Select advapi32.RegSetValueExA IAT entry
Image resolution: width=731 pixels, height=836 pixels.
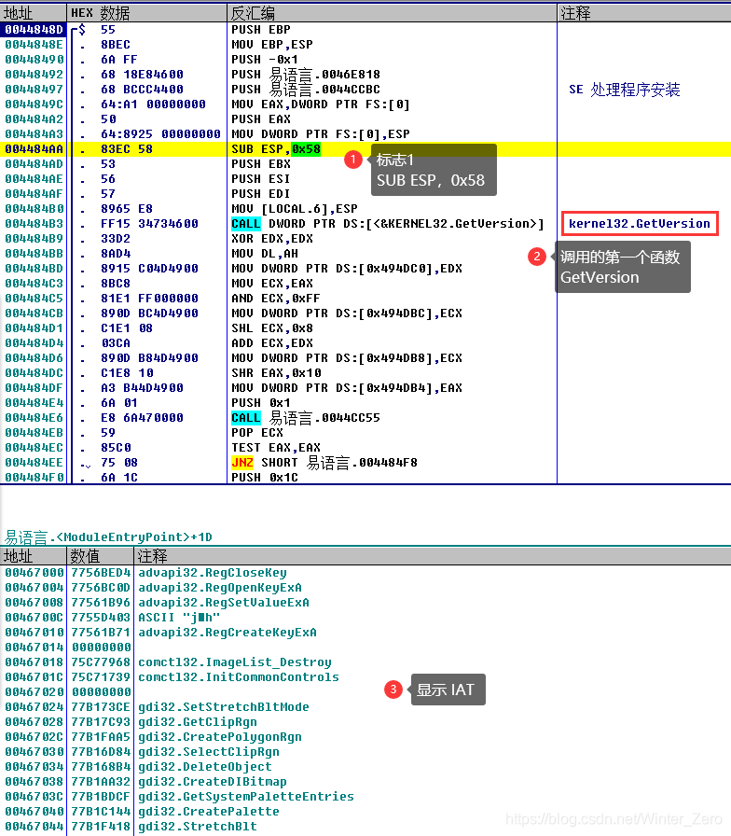click(224, 603)
